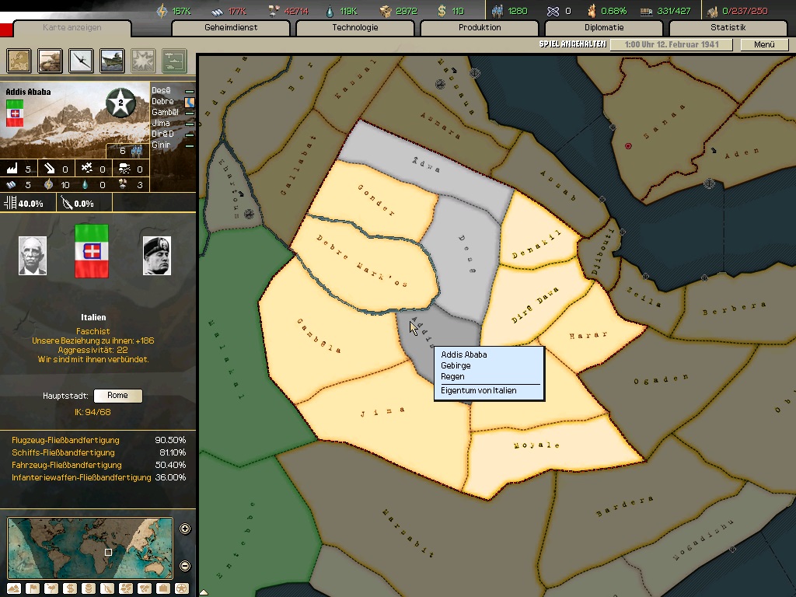Select the land units tank icon
The width and height of the screenshot is (796, 597).
(51, 60)
